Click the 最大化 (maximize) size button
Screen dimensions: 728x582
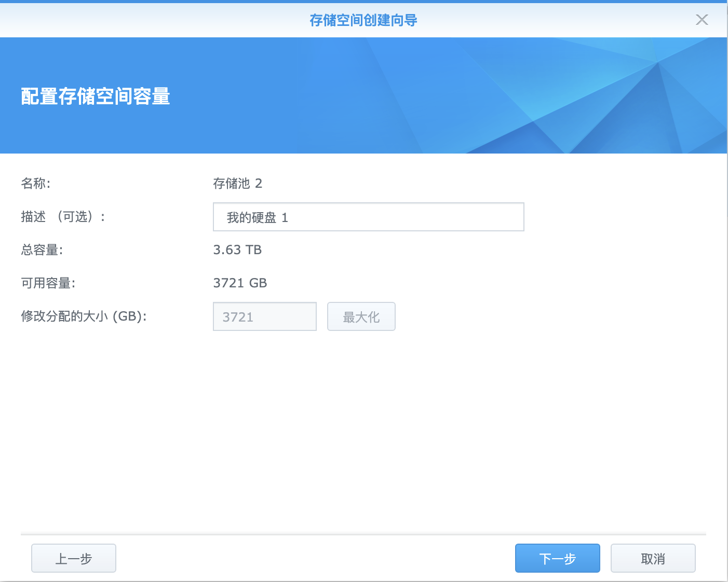tap(361, 316)
